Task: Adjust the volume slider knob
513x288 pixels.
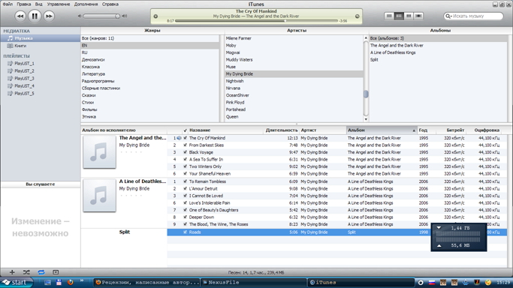Action: click(117, 16)
